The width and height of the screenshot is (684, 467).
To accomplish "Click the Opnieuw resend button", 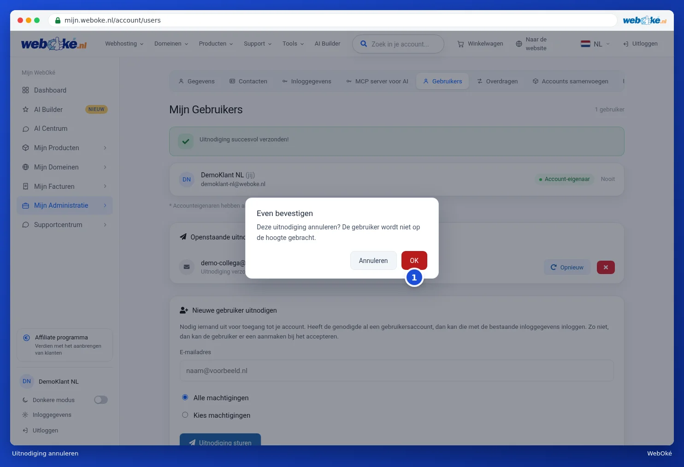I will (x=567, y=267).
